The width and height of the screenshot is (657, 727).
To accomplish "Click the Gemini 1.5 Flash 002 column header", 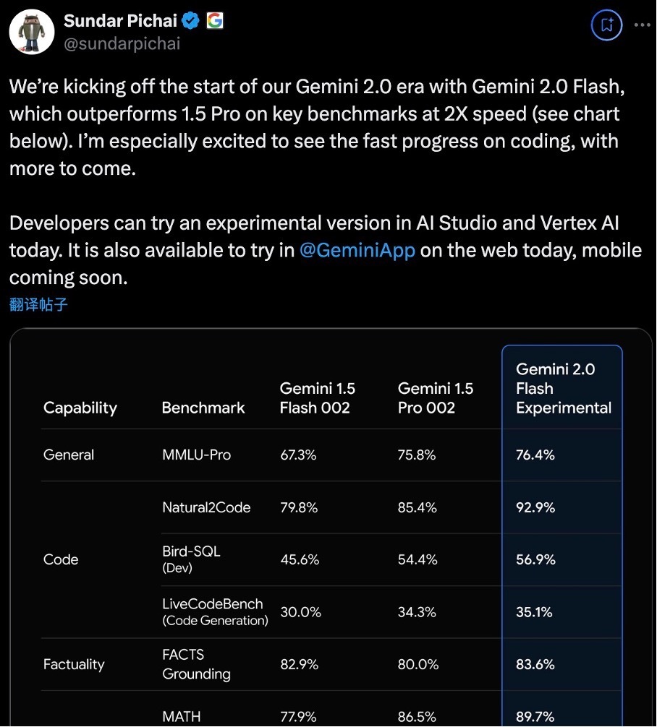I will click(317, 397).
